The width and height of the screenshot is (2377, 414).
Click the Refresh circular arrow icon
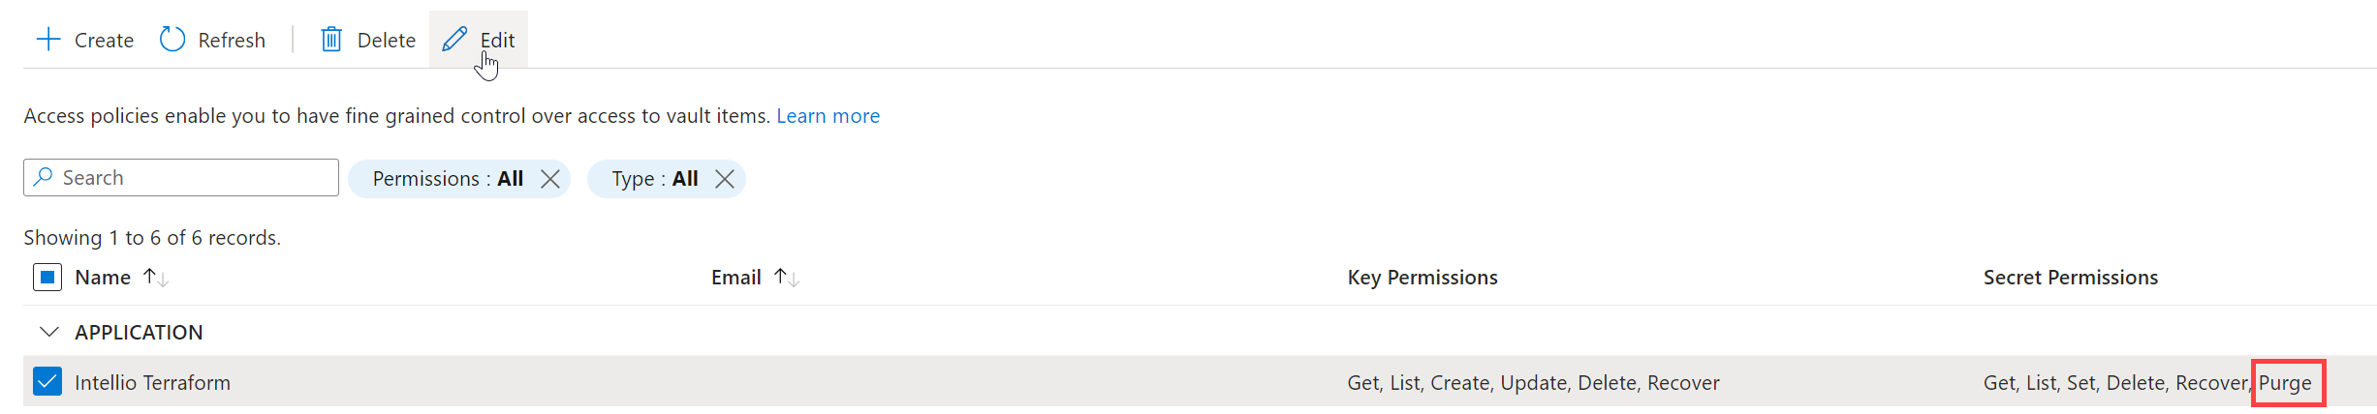click(172, 40)
